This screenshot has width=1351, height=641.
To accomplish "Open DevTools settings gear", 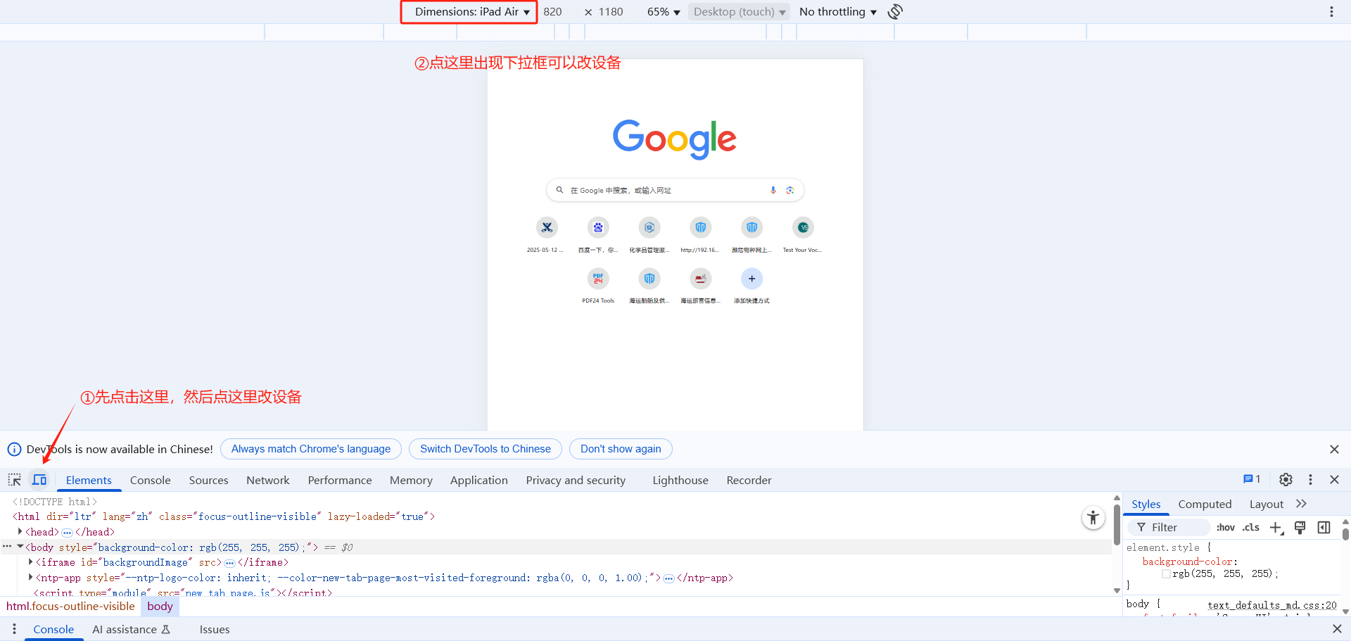I will pyautogui.click(x=1286, y=479).
